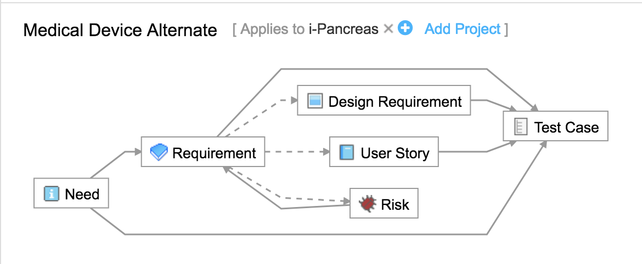The height and width of the screenshot is (264, 642).
Task: Click dashed arrow from Requirement to User Story
Action: coord(296,152)
